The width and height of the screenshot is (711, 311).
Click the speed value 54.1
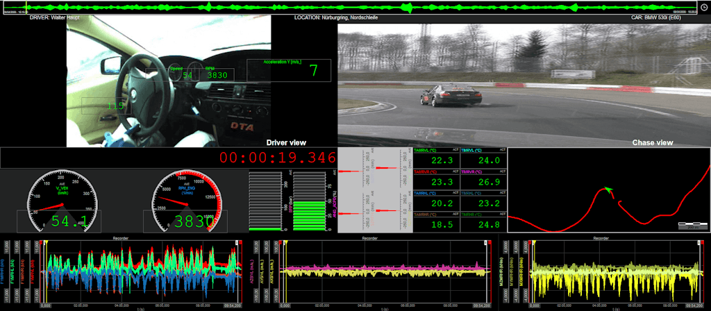[x=69, y=221]
